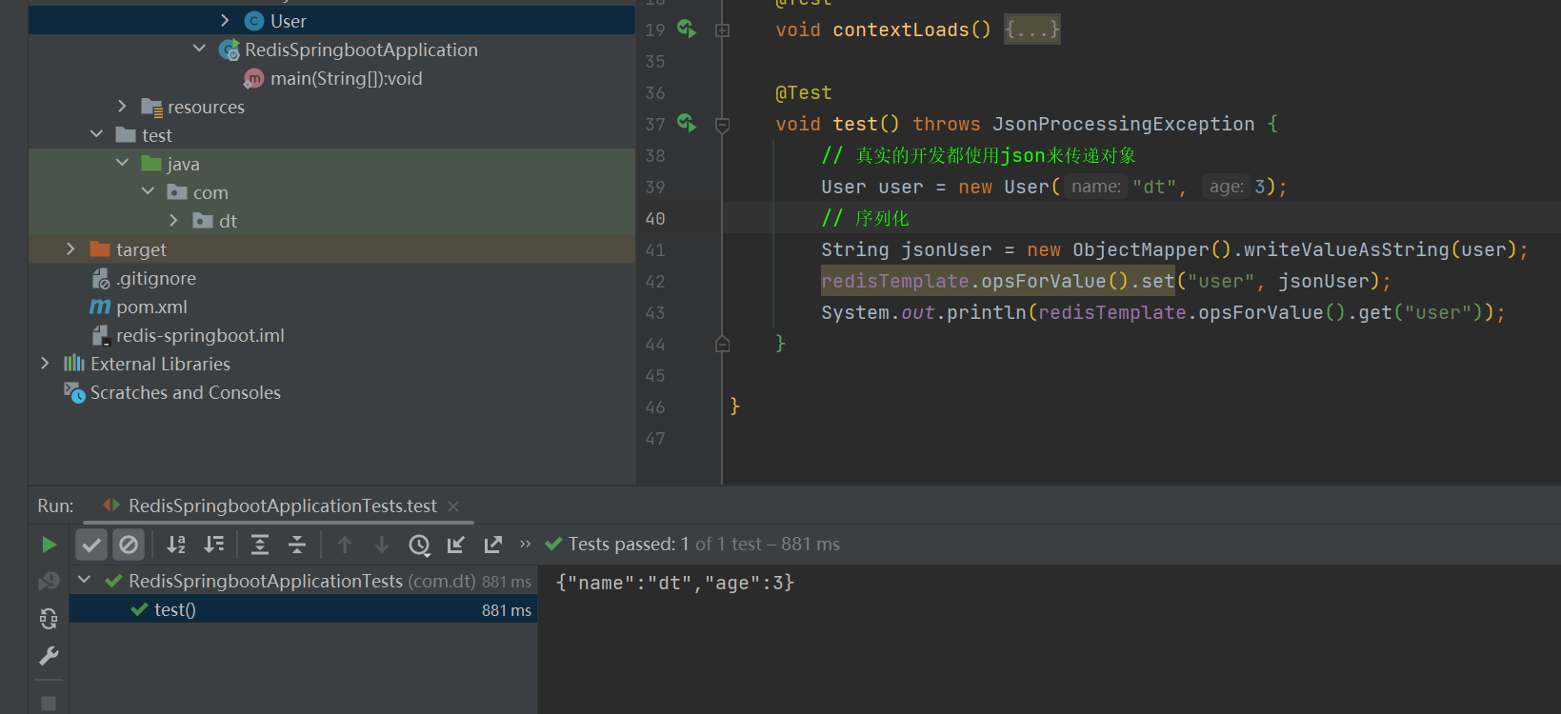Collapse all test results
1561x714 pixels.
point(297,545)
